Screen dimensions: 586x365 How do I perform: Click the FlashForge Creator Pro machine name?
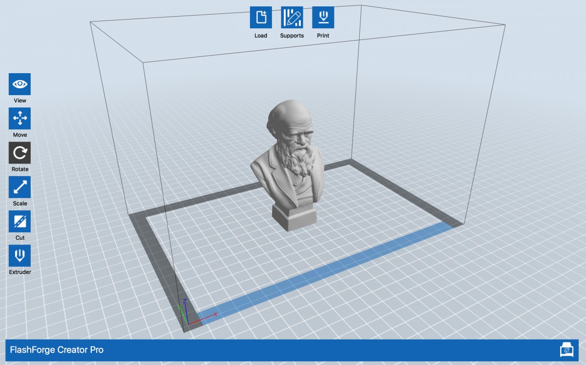tap(57, 350)
